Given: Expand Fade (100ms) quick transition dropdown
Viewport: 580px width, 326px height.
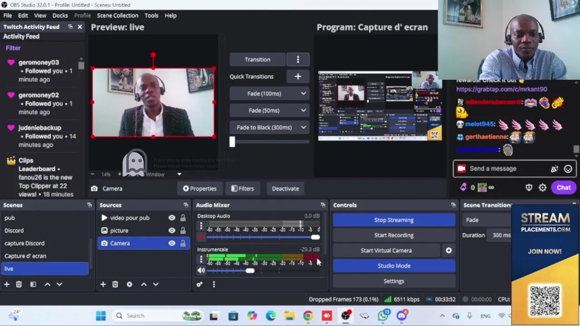Looking at the screenshot, I should tap(303, 94).
